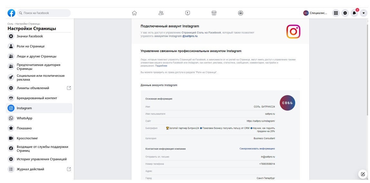Click the Показано star icon
This screenshot has width=370, height=183.
point(11,128)
